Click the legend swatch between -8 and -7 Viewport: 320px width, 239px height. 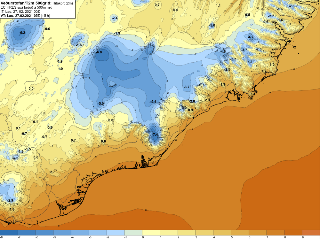pyautogui.click(x=9, y=233)
